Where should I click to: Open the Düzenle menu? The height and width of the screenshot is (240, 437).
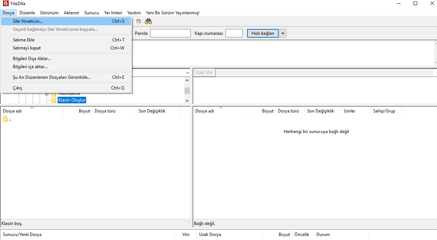coord(27,13)
